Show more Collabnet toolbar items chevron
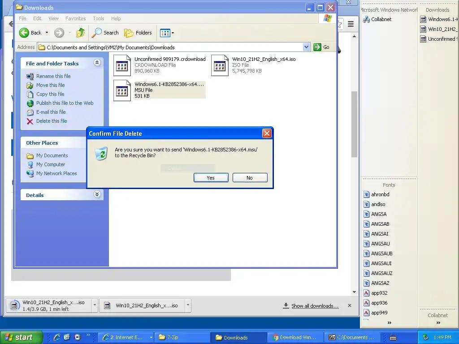This screenshot has height=344, width=459. (x=438, y=322)
